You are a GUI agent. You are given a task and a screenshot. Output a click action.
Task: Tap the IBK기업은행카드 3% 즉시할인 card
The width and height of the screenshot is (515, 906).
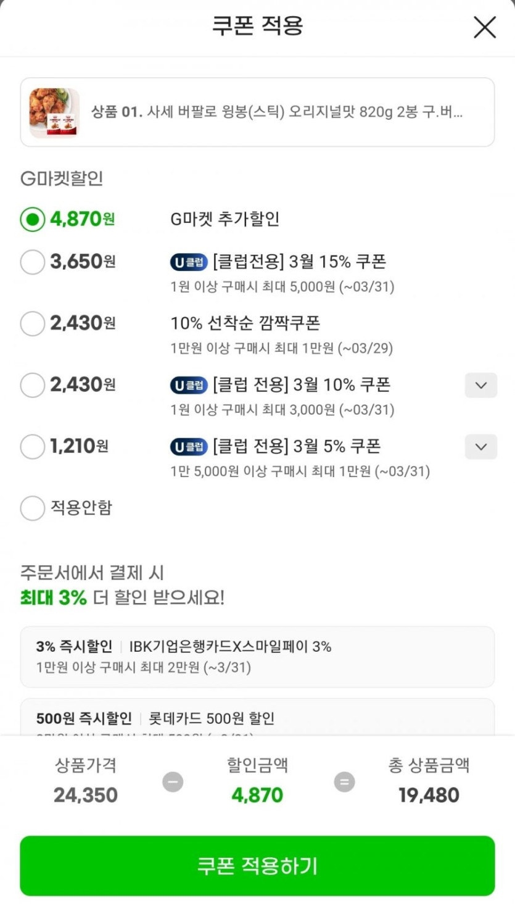click(257, 657)
